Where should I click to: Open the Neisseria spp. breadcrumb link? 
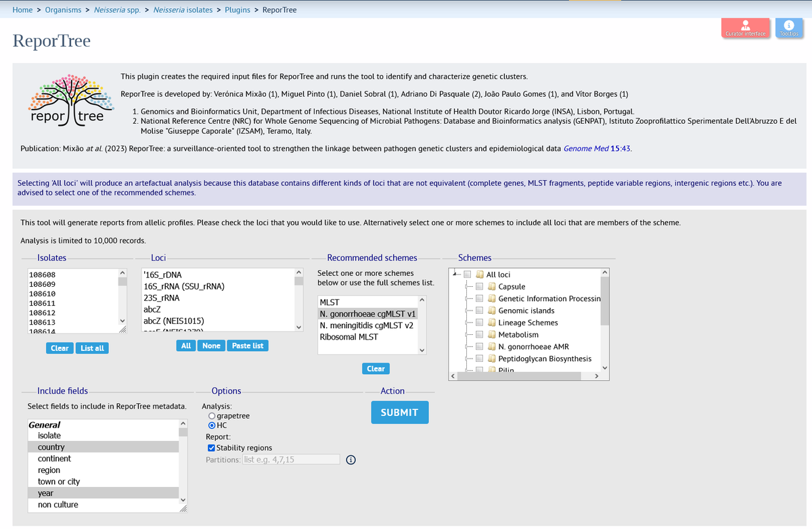[x=117, y=9]
